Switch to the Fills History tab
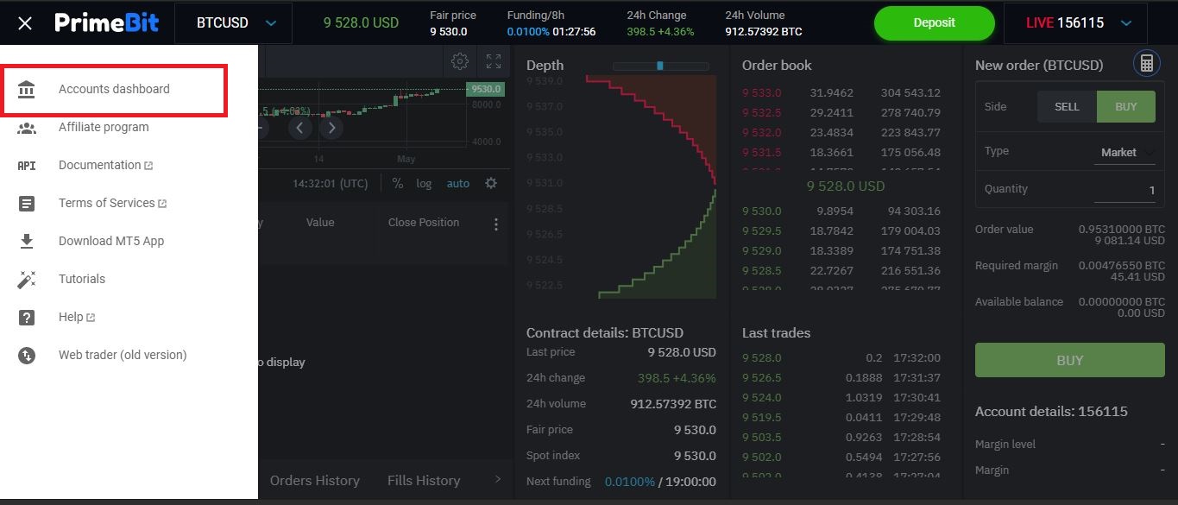The height and width of the screenshot is (505, 1178). point(424,481)
